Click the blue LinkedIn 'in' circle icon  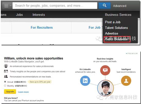click(85, 81)
